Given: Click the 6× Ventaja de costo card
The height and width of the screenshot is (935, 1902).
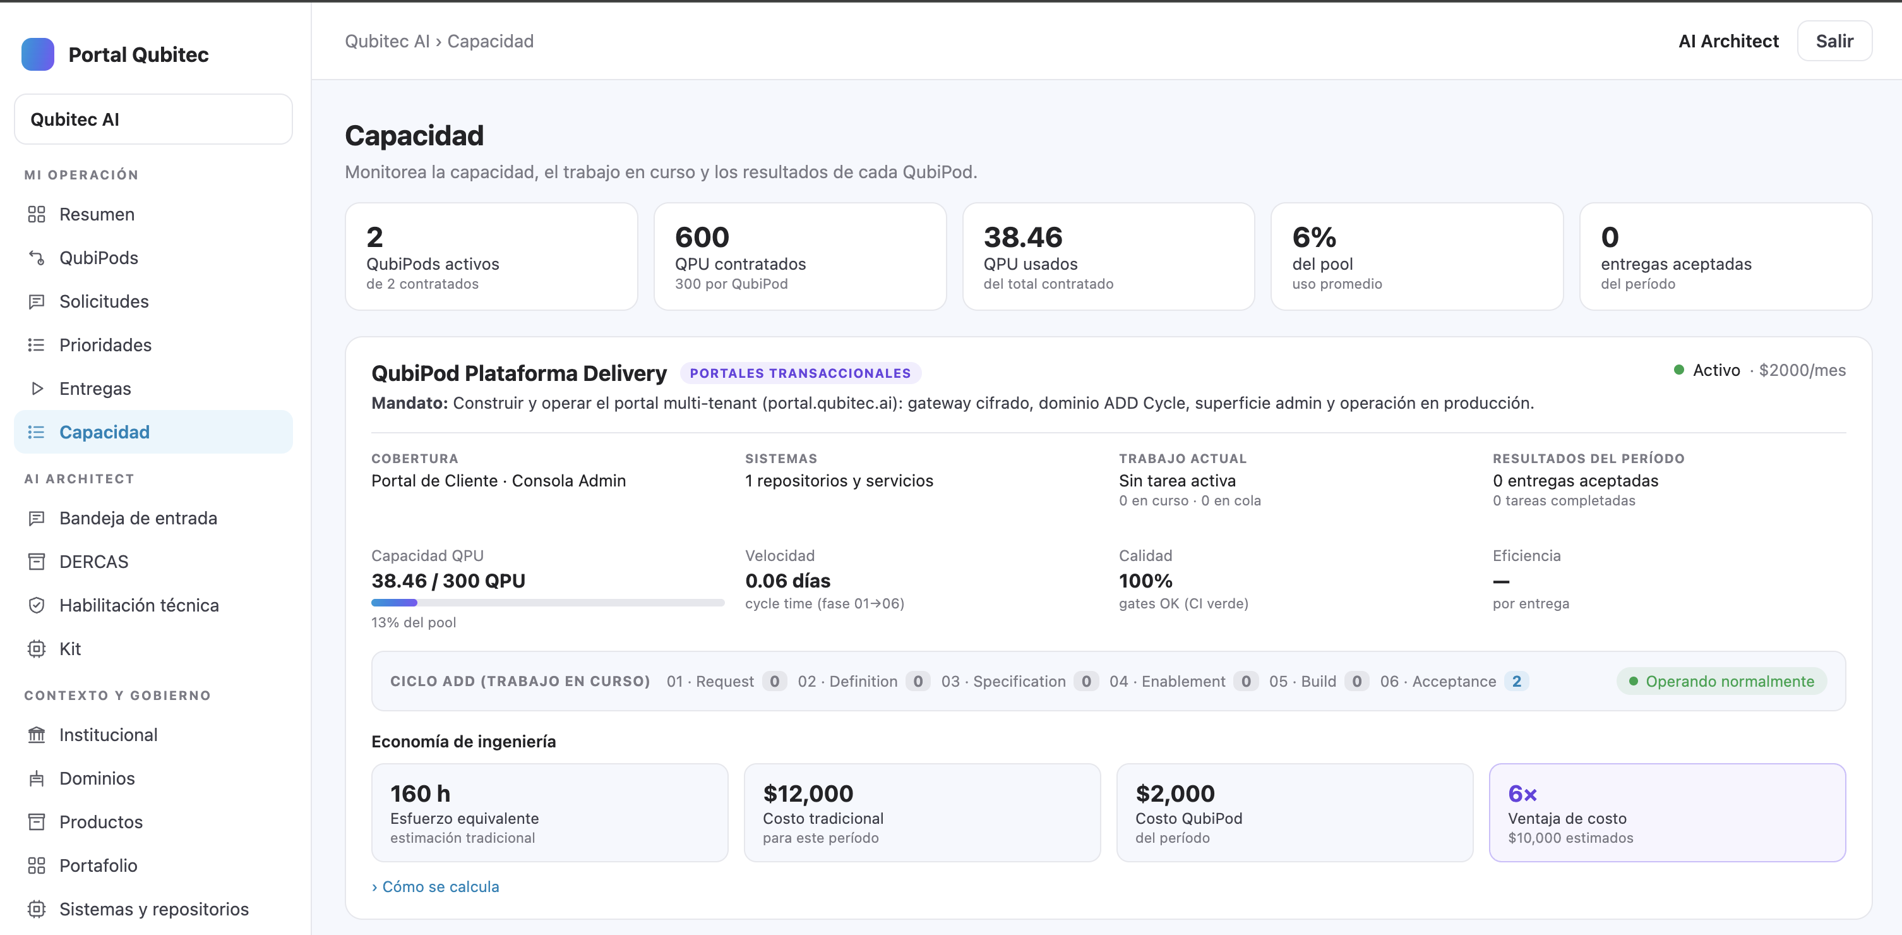Looking at the screenshot, I should click(x=1667, y=812).
